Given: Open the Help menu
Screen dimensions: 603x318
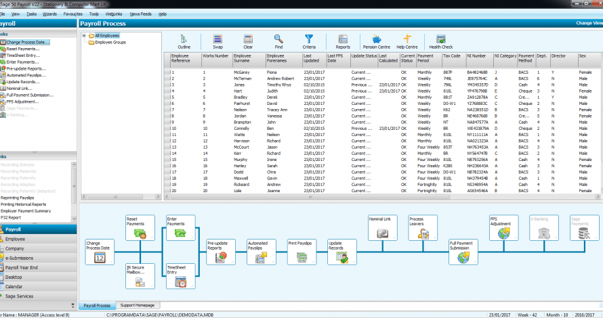Looking at the screenshot, I should pos(163,14).
